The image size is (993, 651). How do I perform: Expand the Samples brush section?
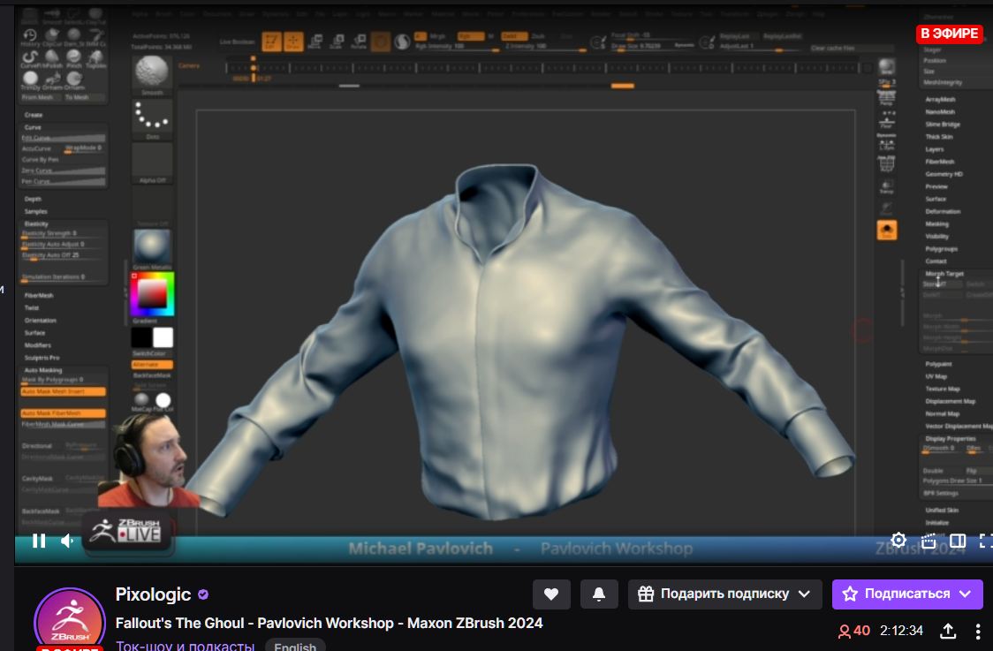[x=36, y=211]
